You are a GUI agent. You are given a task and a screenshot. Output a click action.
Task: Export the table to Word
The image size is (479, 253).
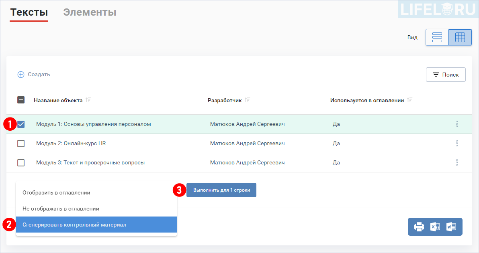click(x=451, y=227)
